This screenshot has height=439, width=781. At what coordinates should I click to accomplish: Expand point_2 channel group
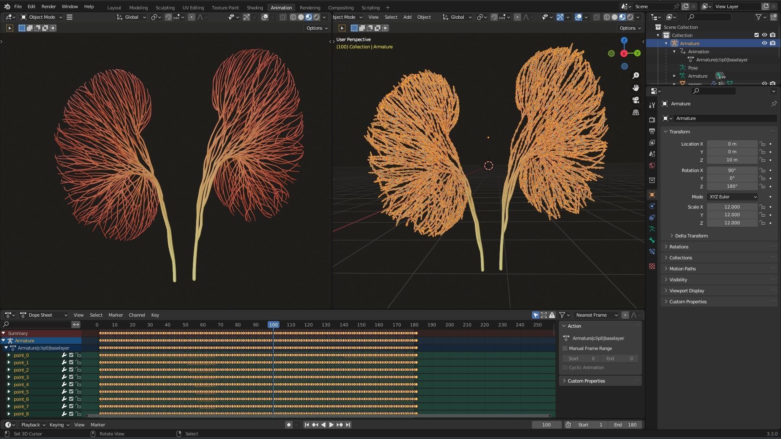[x=9, y=370]
